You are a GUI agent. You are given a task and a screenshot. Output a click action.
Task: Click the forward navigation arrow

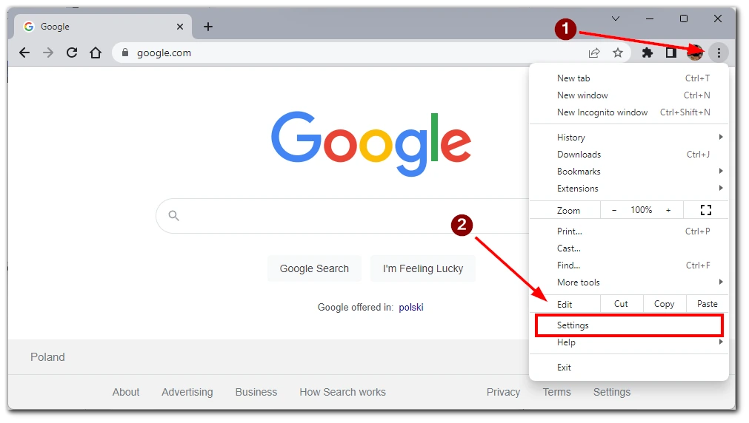pyautogui.click(x=47, y=53)
